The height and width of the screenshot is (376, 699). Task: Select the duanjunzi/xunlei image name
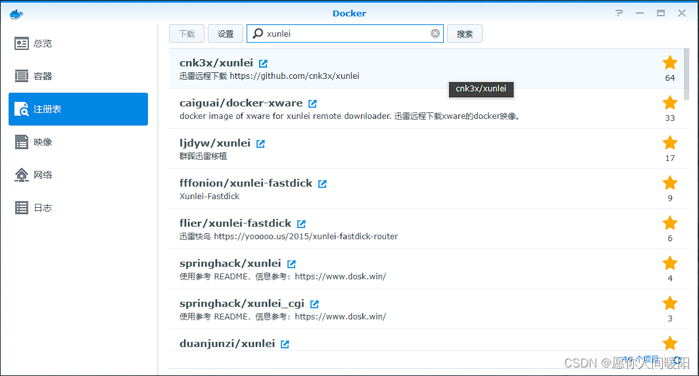pyautogui.click(x=228, y=344)
